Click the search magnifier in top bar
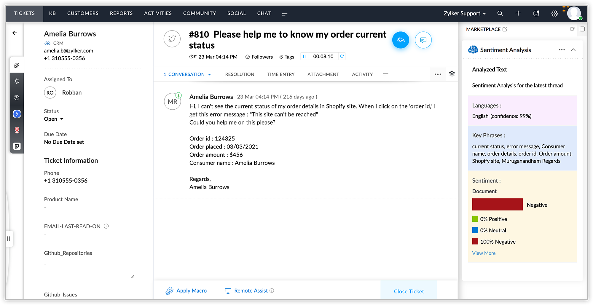Screen dimensions: 593x305 click(500, 13)
